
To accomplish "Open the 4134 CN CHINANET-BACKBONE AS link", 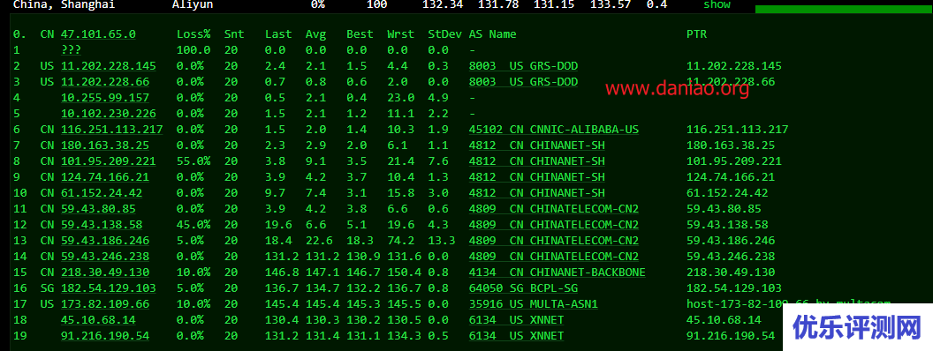I will (557, 272).
